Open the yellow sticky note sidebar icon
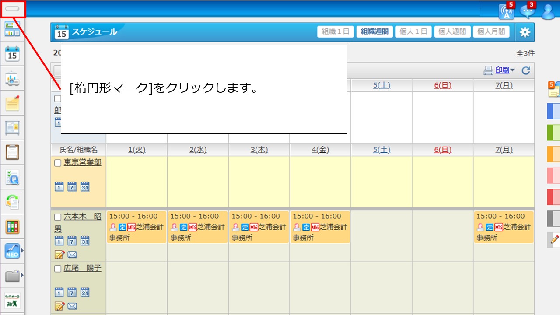 tap(12, 103)
